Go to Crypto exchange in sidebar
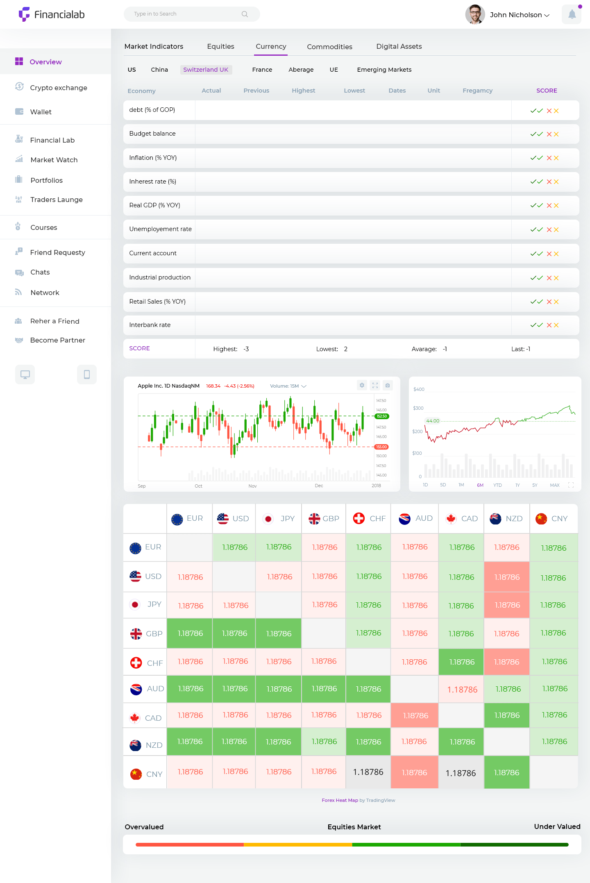This screenshot has width=590, height=883. [58, 88]
